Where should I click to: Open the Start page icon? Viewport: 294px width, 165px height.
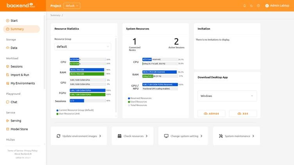(x=7, y=21)
